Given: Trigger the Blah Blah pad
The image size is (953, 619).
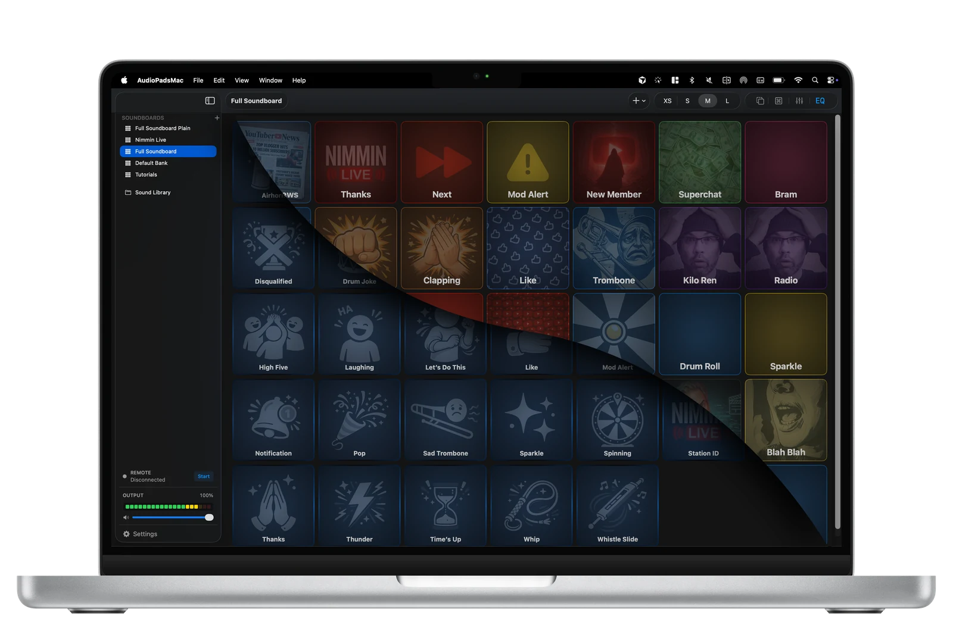Looking at the screenshot, I should (786, 420).
